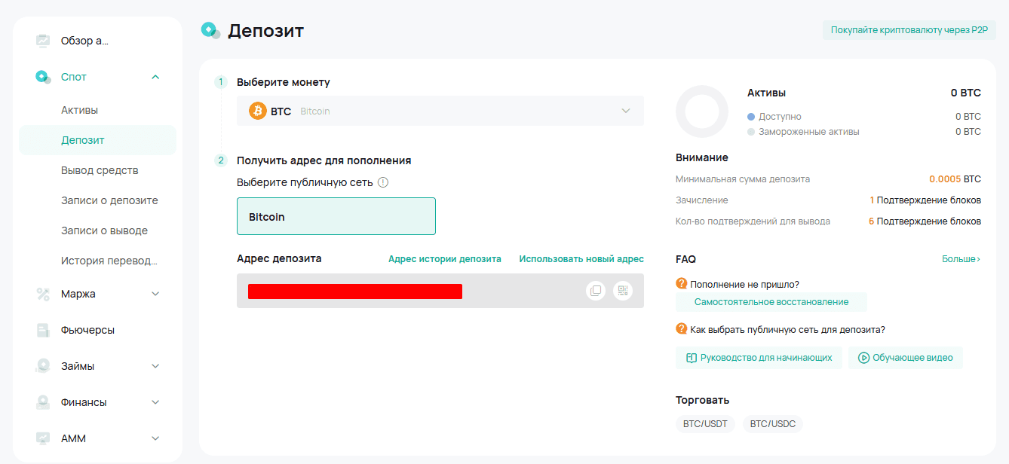Expand the Маржа section chevron
Viewport: 1009px width, 464px height.
[155, 294]
